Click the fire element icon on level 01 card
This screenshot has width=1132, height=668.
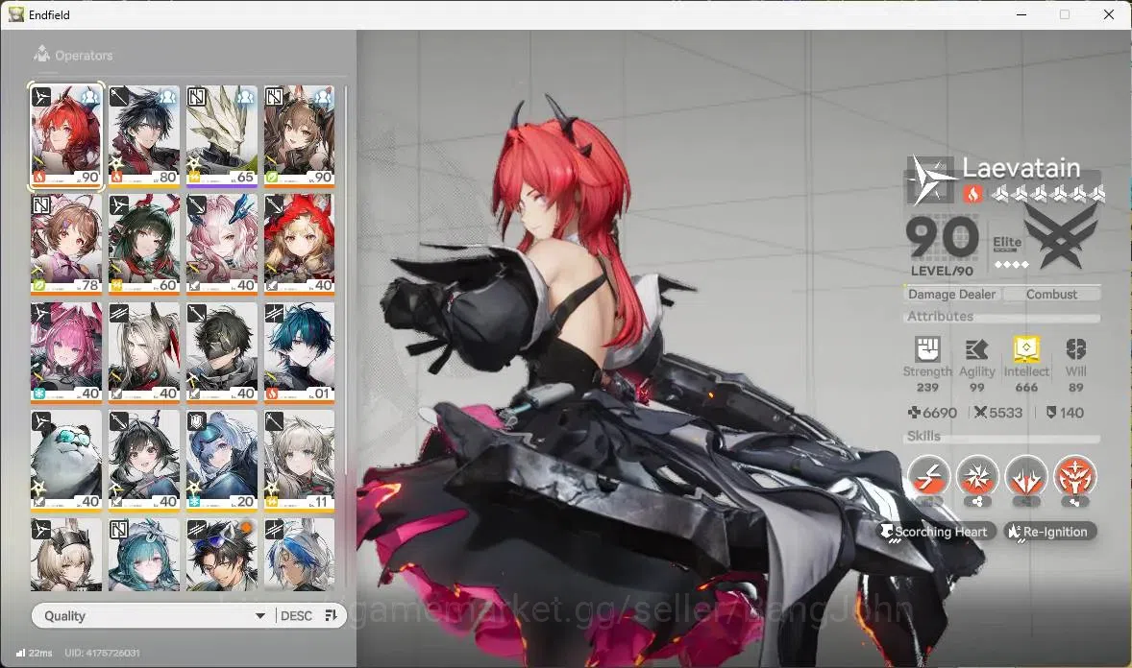[x=272, y=394]
